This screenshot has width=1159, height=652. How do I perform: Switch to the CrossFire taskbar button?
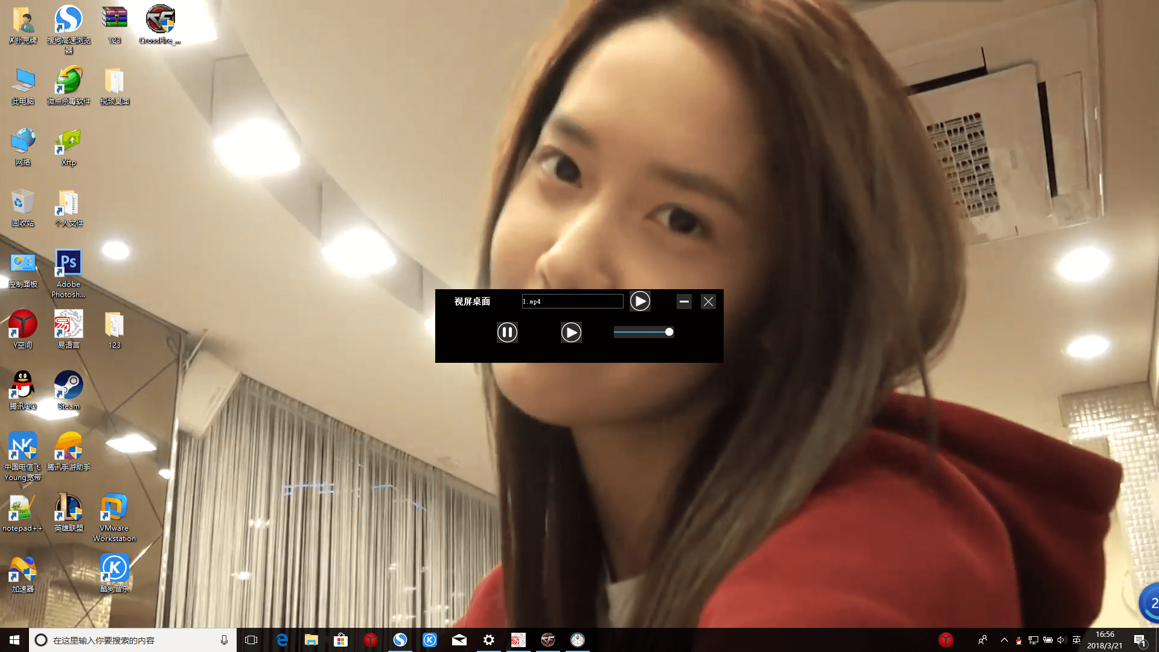pyautogui.click(x=548, y=640)
